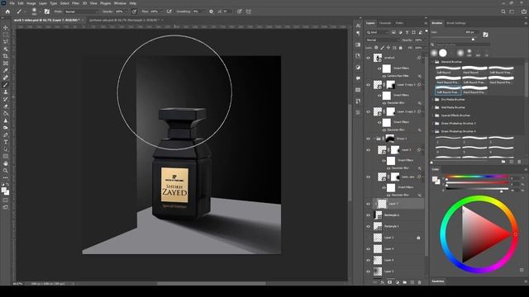Create new group folder in Layers panel
529x297 pixels.
(x=404, y=282)
